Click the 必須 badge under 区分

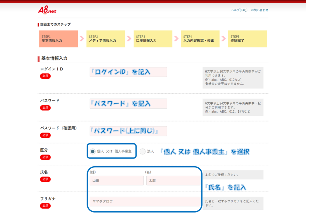[45, 157]
